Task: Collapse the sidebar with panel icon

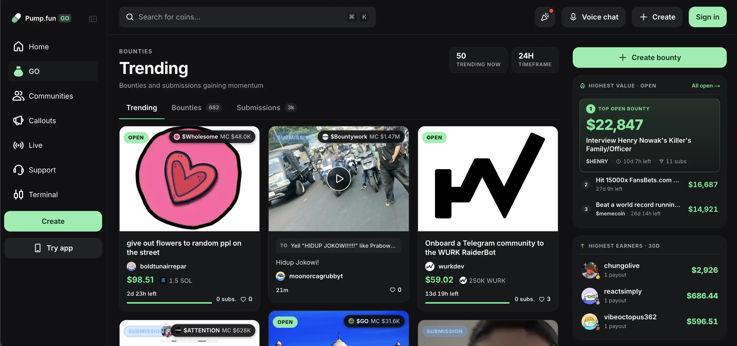Action: click(x=93, y=19)
